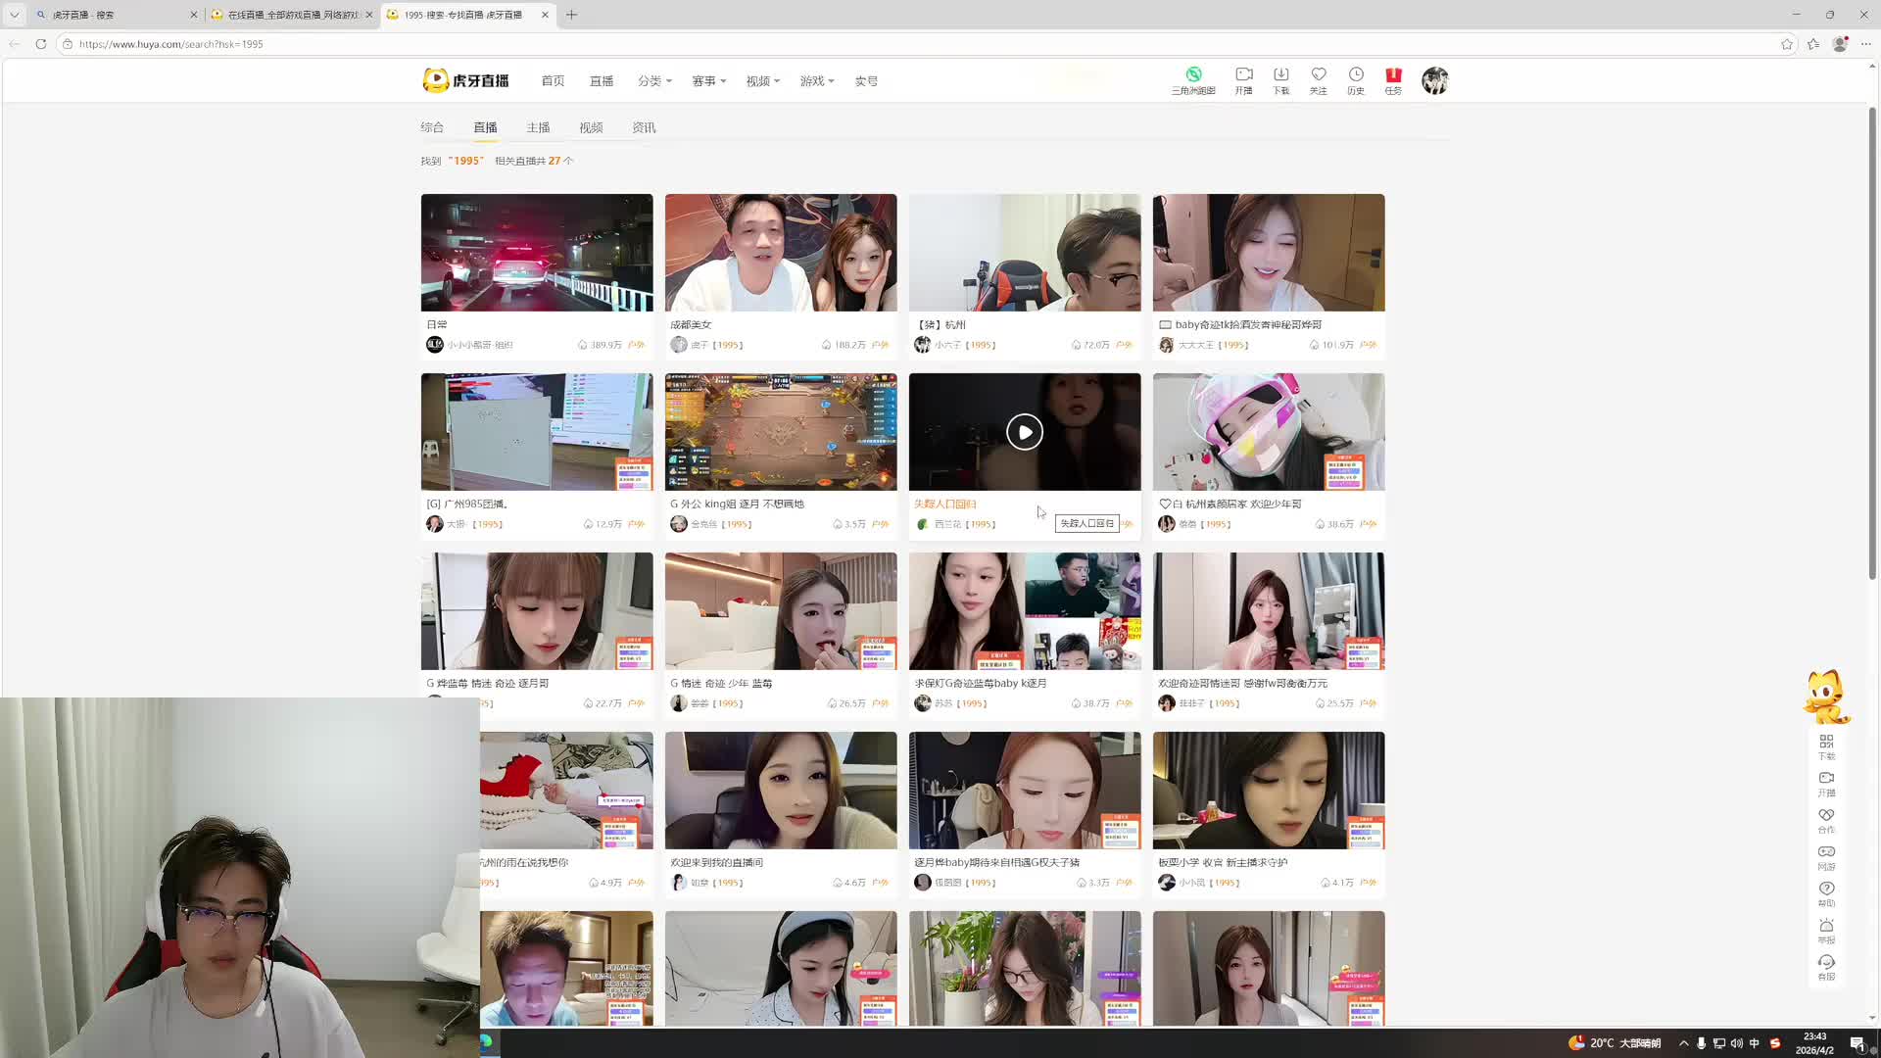1881x1058 pixels.
Task: Open the 历史 history clock icon
Action: 1356,75
